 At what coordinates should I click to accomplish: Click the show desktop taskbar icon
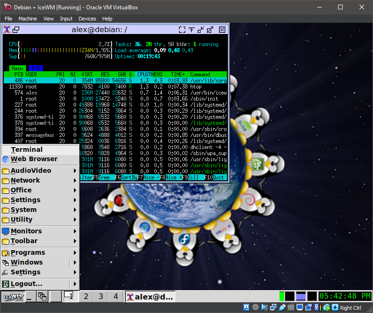pos(29,296)
